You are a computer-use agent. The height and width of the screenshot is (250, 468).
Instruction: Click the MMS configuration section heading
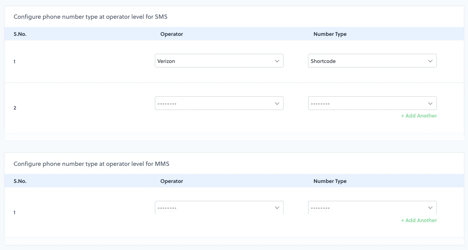click(92, 164)
